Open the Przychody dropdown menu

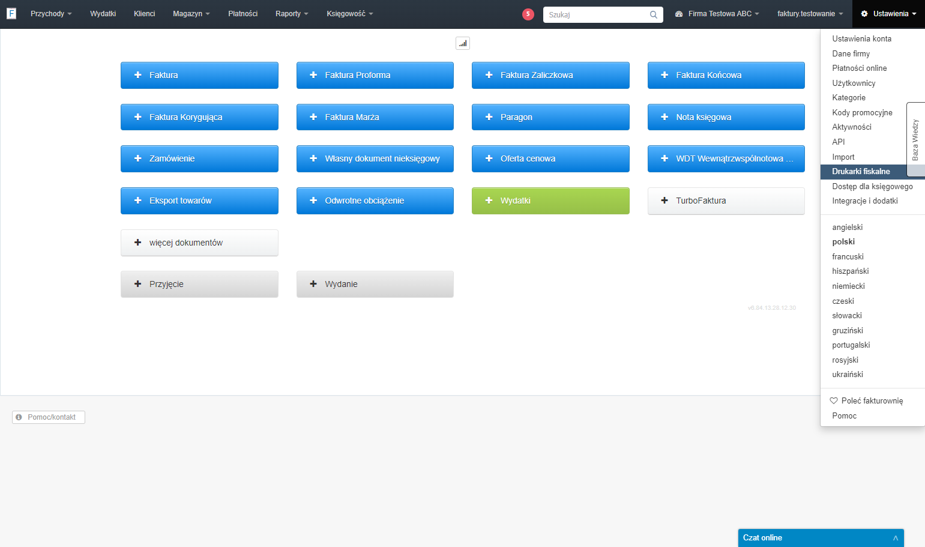tap(51, 14)
